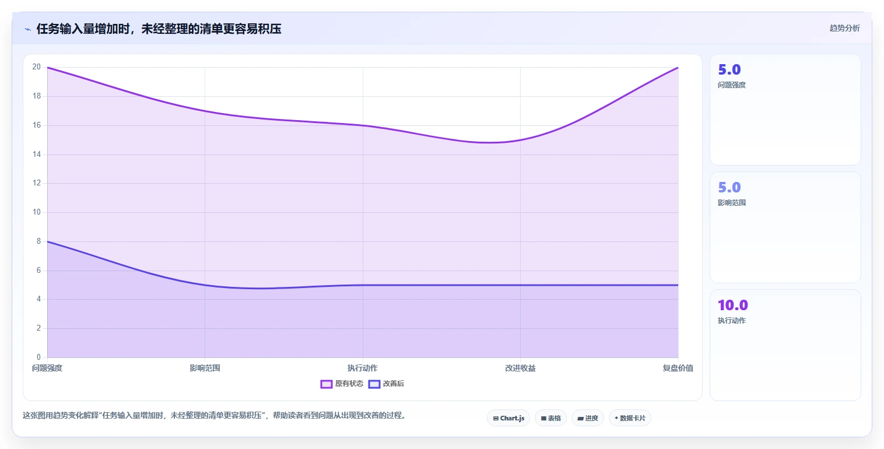Image resolution: width=884 pixels, height=449 pixels.
Task: Click the x-axis label 影响范围
Action: (205, 368)
